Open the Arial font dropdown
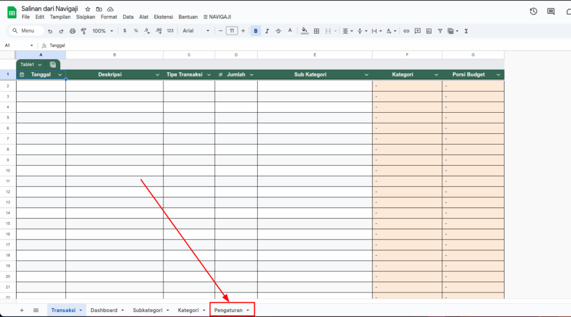Viewport: 571px width, 317px height. pos(196,31)
